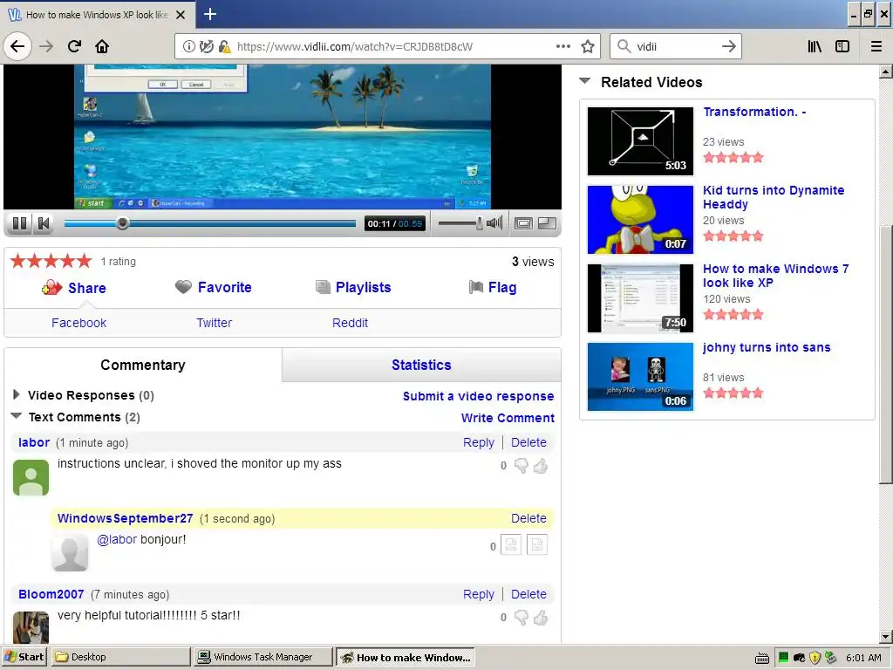The image size is (893, 670).
Task: Collapse the Text Comments section
Action: pos(17,416)
